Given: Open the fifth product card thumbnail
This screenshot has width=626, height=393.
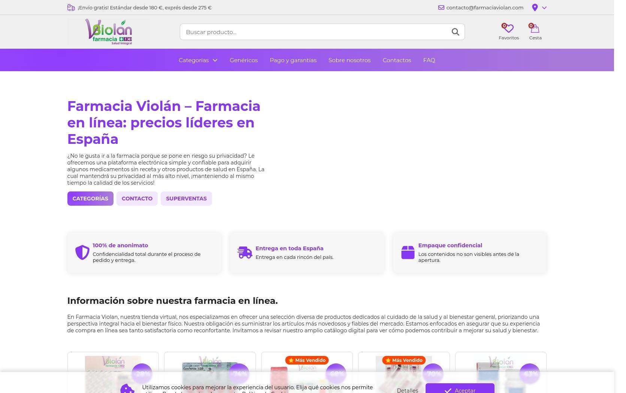Looking at the screenshot, I should tap(501, 374).
